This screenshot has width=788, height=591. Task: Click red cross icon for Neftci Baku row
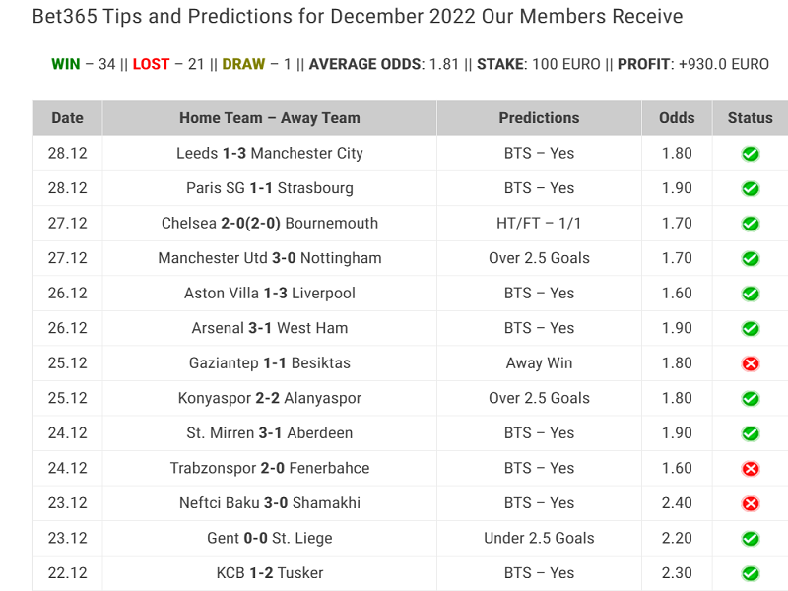pos(751,503)
